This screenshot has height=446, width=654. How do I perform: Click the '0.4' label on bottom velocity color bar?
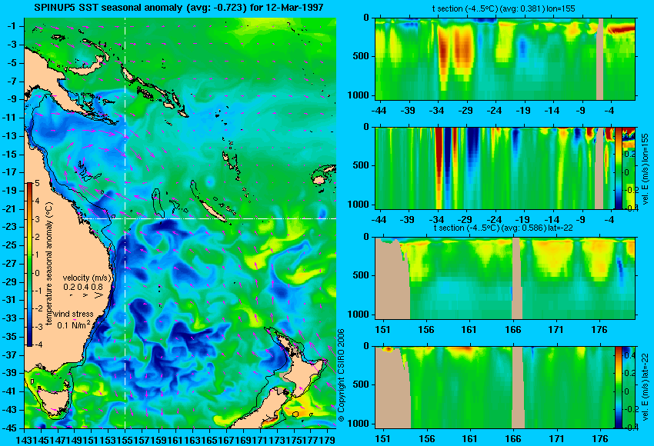pos(629,355)
